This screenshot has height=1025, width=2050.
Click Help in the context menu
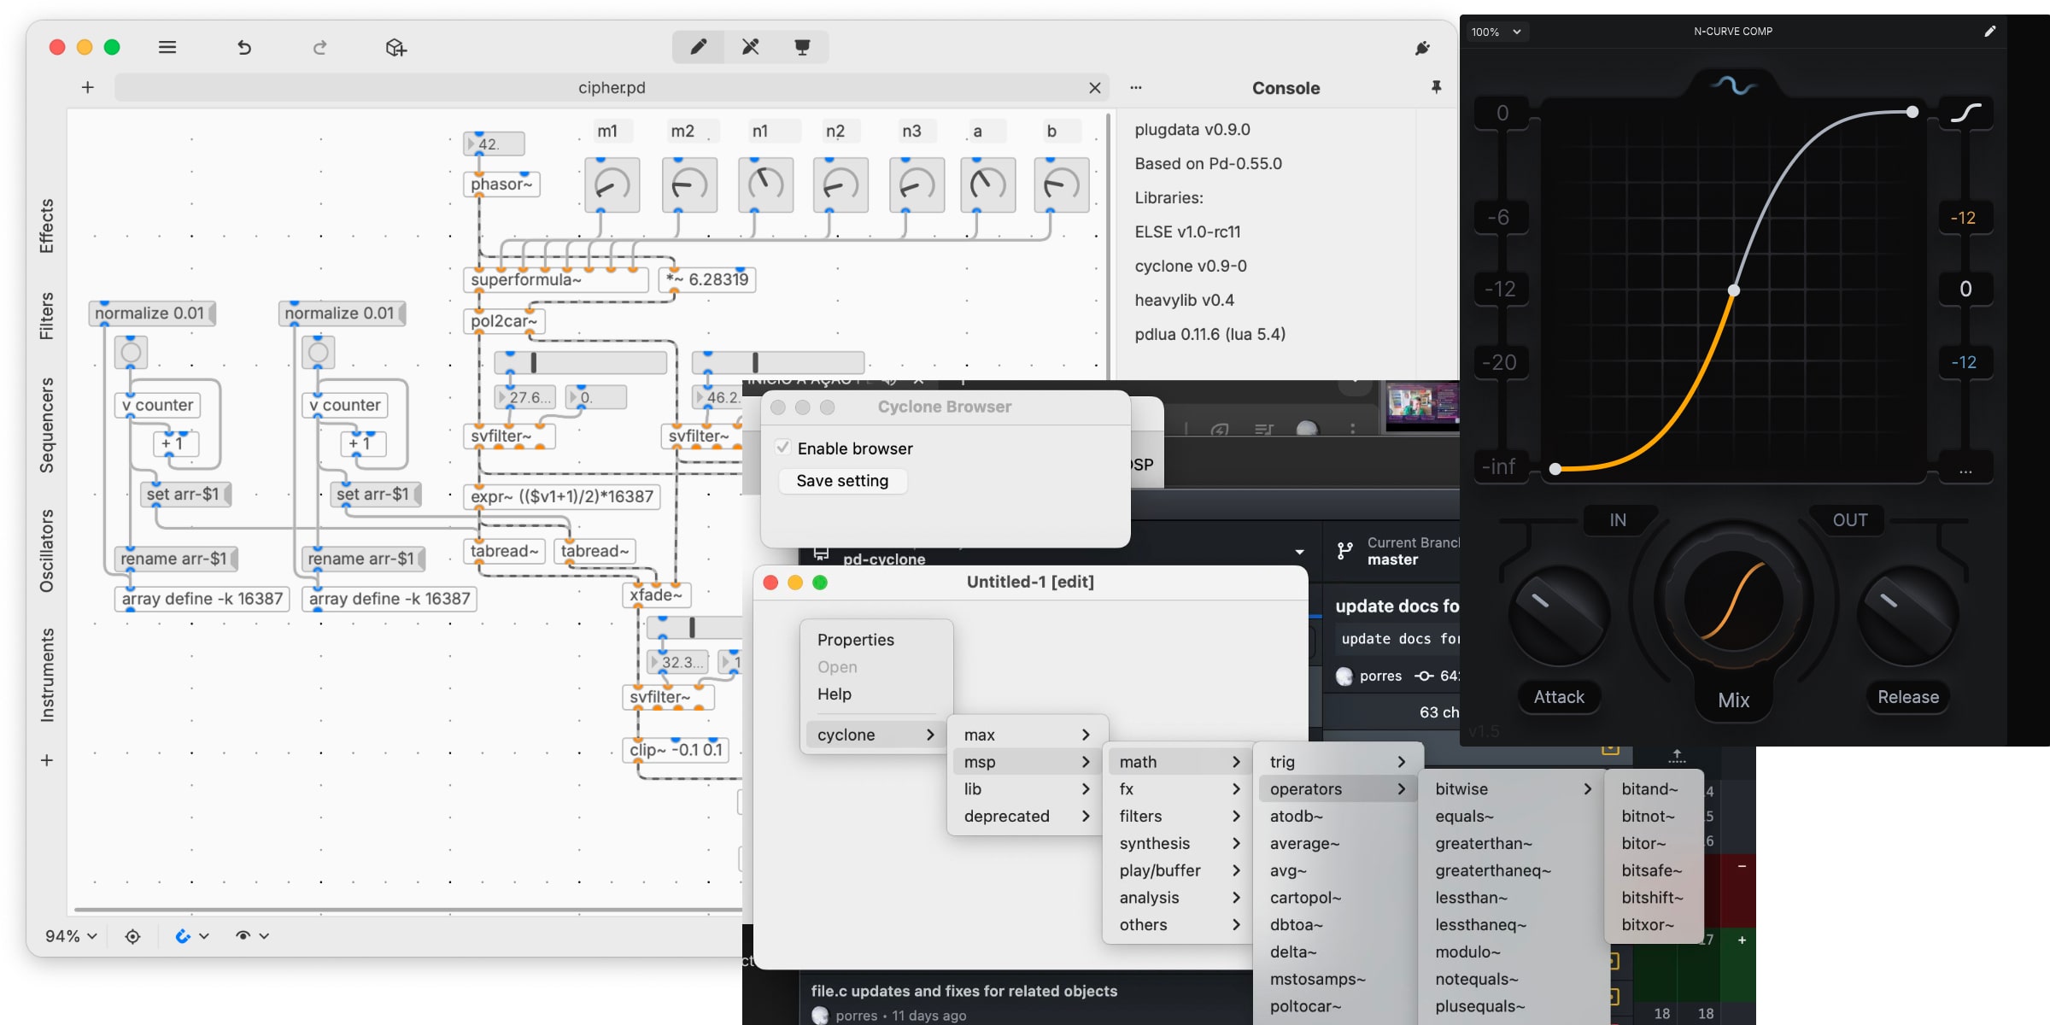[x=834, y=694]
